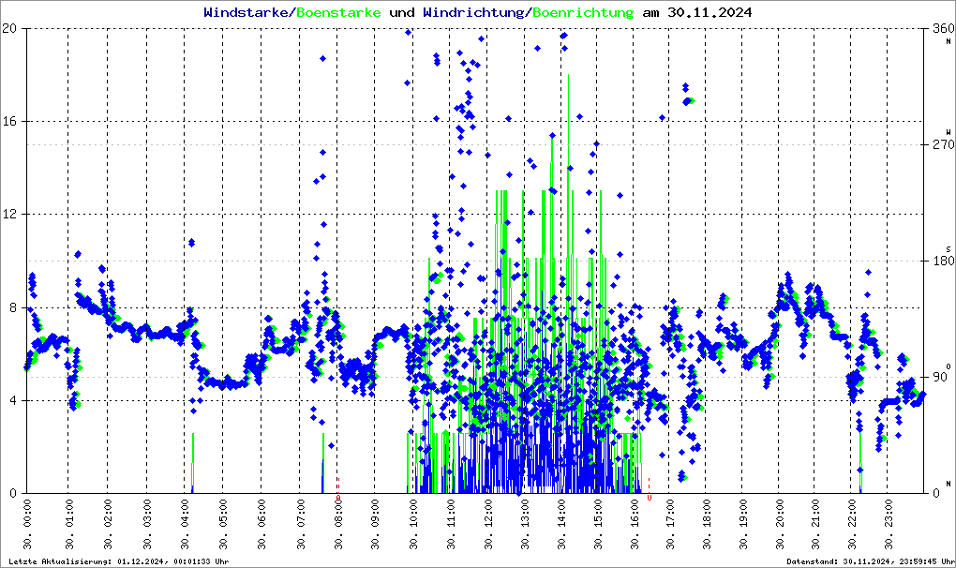The width and height of the screenshot is (956, 568).
Task: Click the time axis label '30. 04:00'
Action: point(186,525)
